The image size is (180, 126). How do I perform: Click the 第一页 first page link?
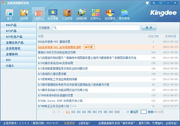click(x=56, y=112)
